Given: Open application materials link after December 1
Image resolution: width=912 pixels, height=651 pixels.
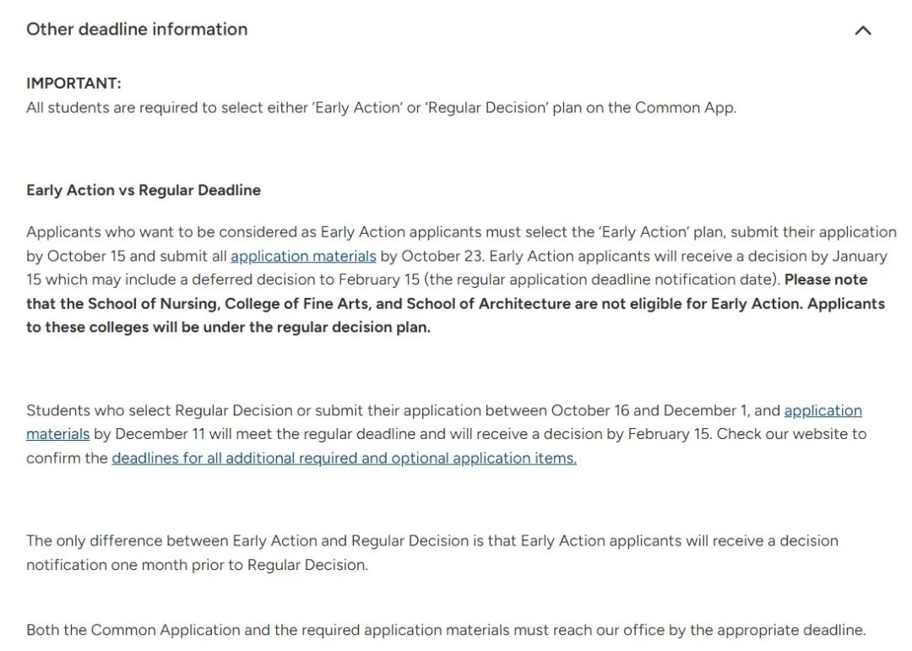Looking at the screenshot, I should [x=822, y=410].
